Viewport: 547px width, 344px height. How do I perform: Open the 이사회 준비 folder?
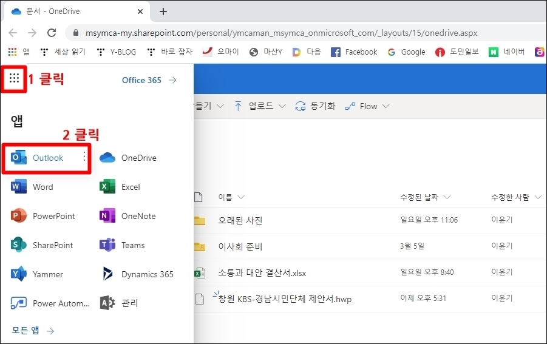click(240, 246)
